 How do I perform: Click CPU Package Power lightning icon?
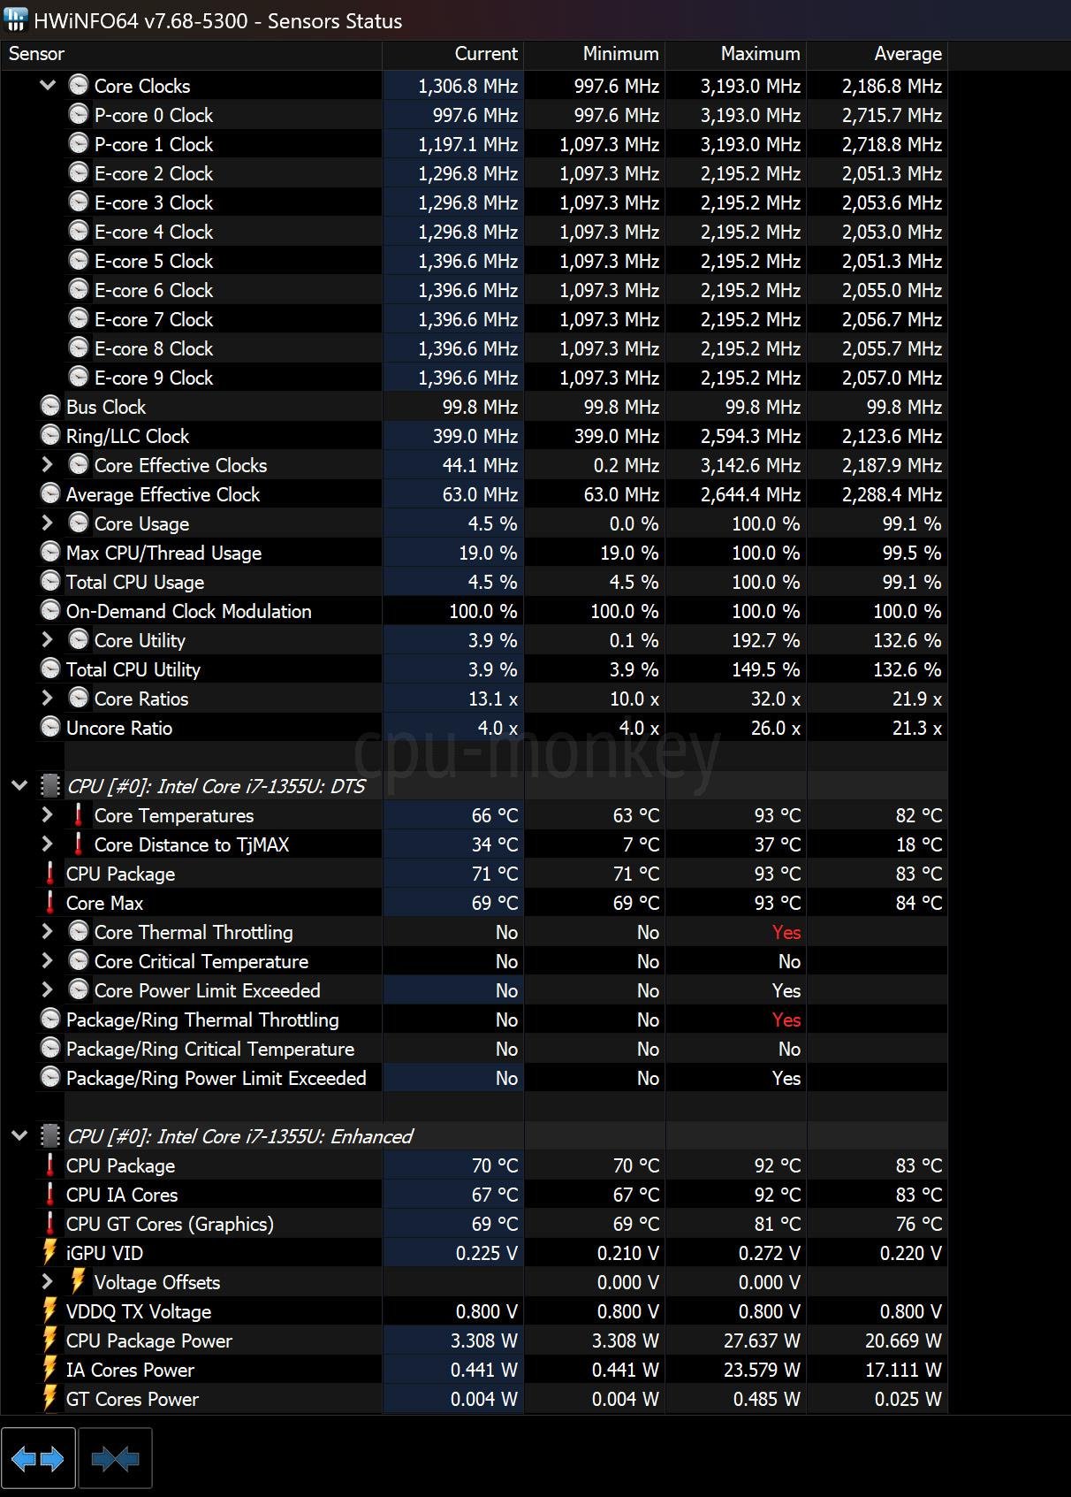pyautogui.click(x=50, y=1340)
